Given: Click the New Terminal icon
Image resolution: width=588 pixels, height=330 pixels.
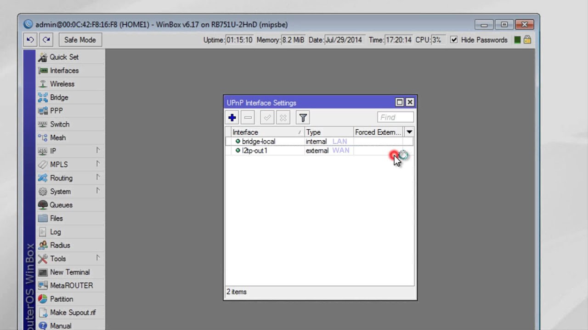Looking at the screenshot, I should click(43, 272).
